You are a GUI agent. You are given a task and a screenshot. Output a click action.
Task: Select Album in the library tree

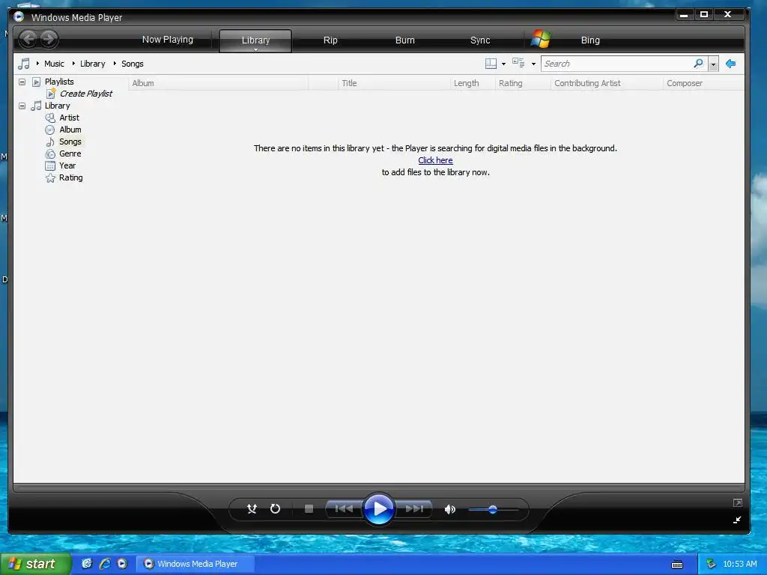click(x=70, y=130)
